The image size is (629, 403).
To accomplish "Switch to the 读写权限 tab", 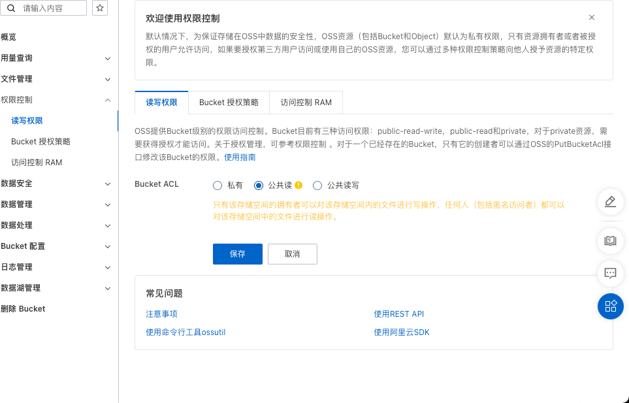I will pyautogui.click(x=161, y=103).
